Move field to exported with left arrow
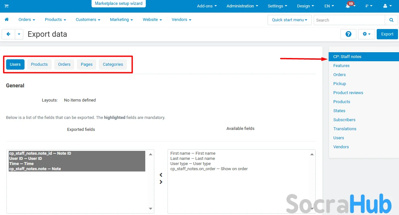 tap(161, 175)
